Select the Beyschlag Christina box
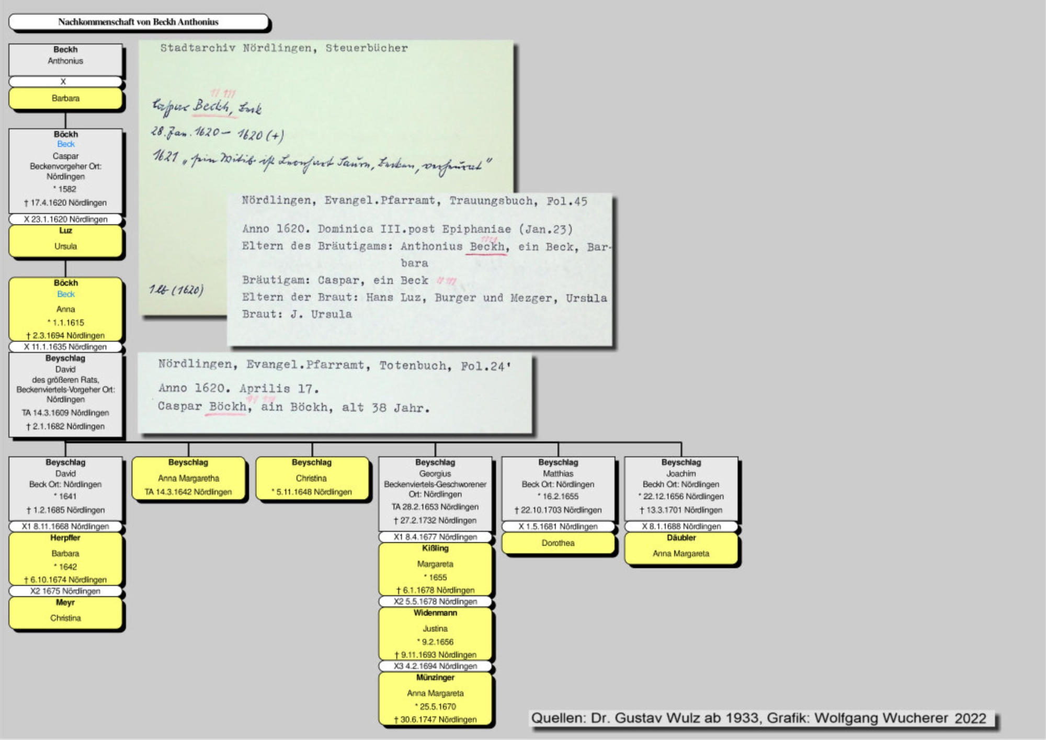 click(312, 479)
